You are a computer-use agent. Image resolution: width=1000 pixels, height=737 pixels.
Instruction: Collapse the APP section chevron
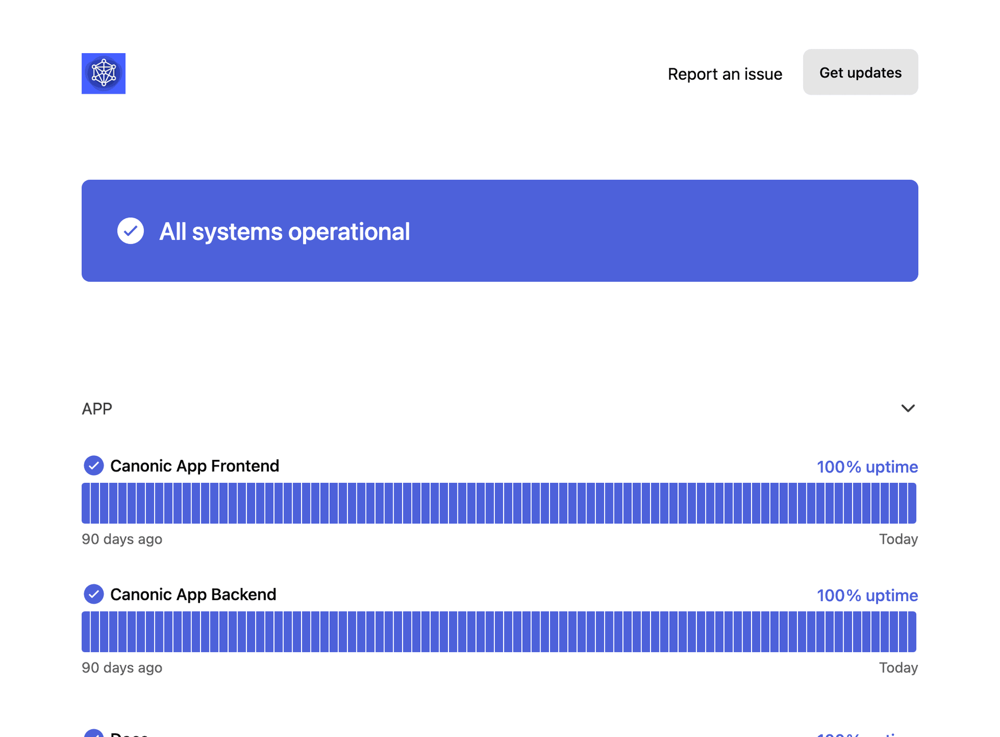(908, 408)
